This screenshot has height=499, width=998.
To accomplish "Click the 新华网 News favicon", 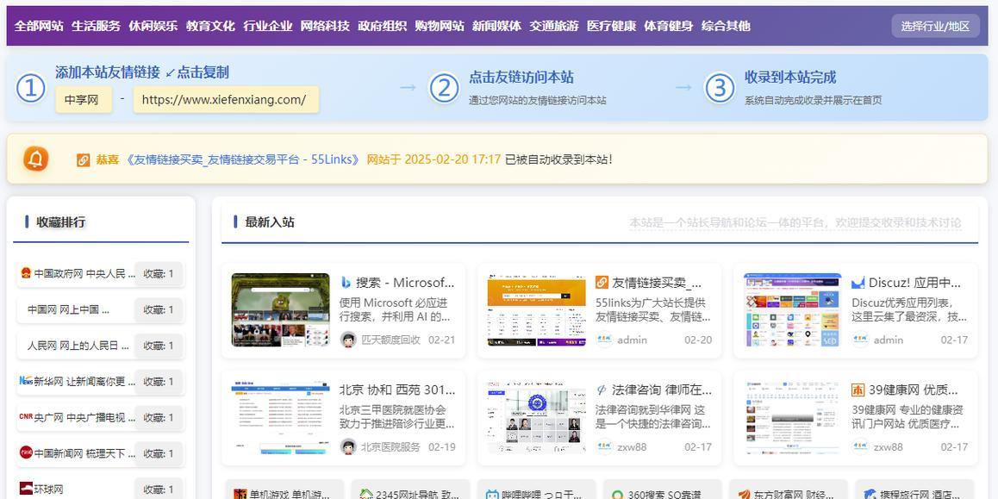I will [26, 381].
